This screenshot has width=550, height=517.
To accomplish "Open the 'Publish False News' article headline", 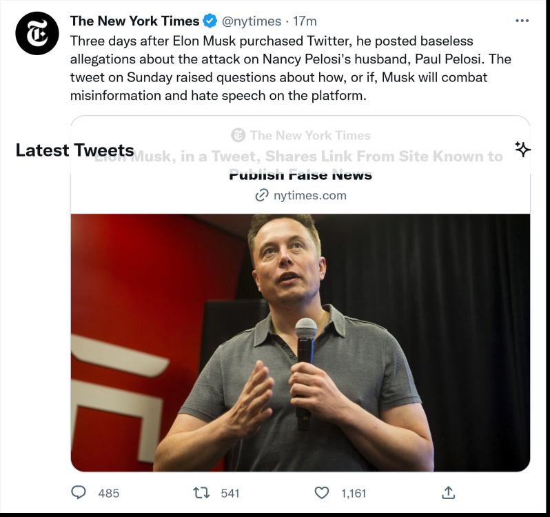I will [301, 175].
